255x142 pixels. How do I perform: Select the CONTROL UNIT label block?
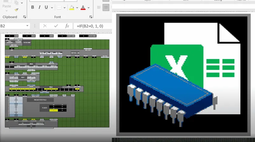(75, 53)
